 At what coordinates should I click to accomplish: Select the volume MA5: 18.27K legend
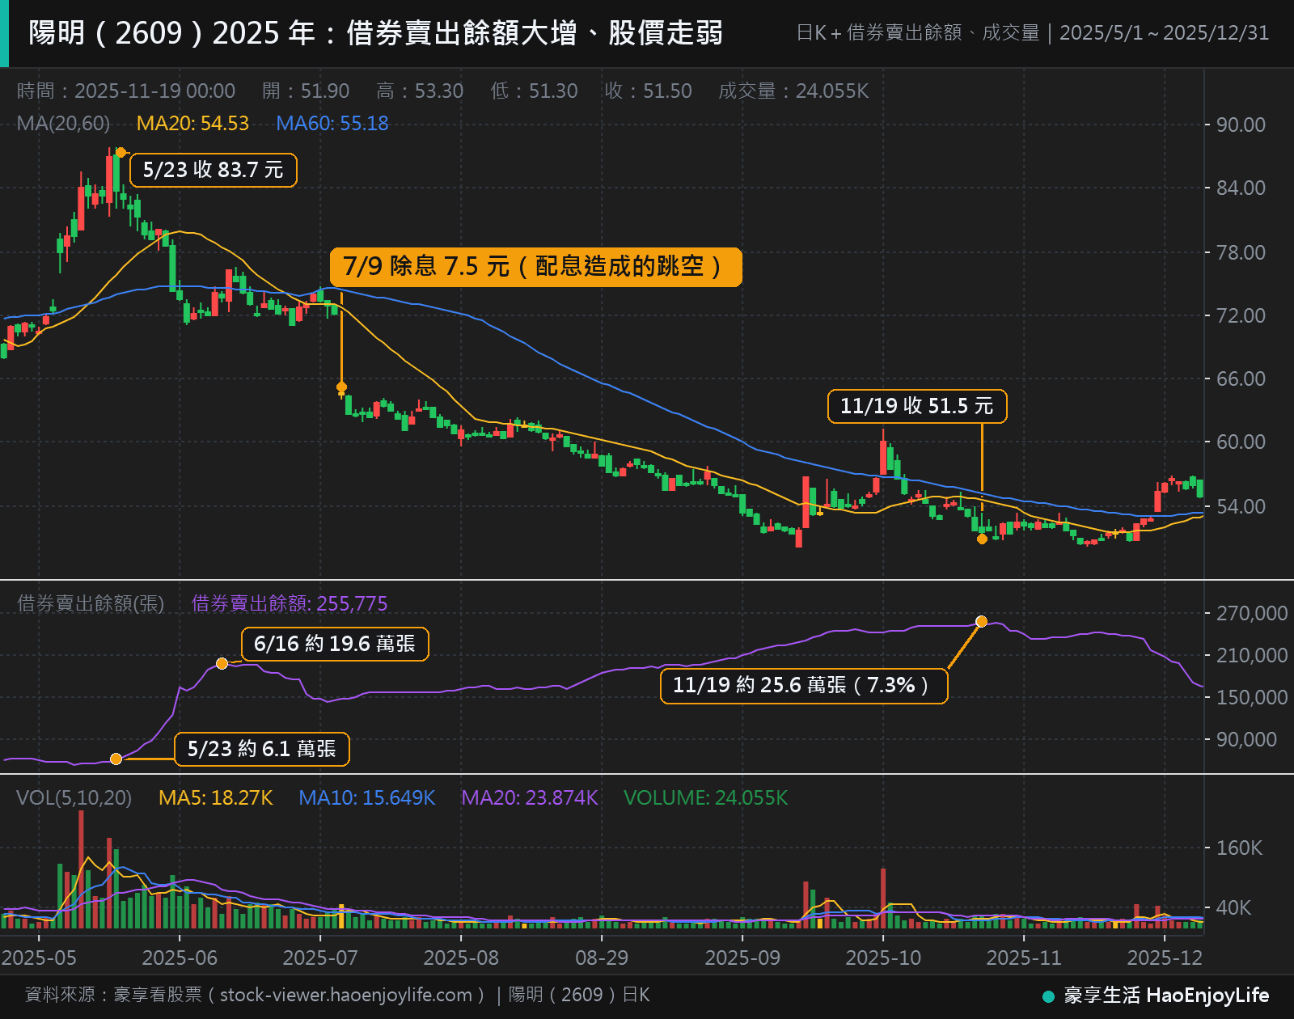pos(216,797)
